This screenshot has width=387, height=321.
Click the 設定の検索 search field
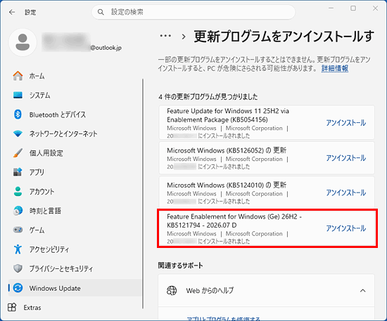tap(193, 12)
